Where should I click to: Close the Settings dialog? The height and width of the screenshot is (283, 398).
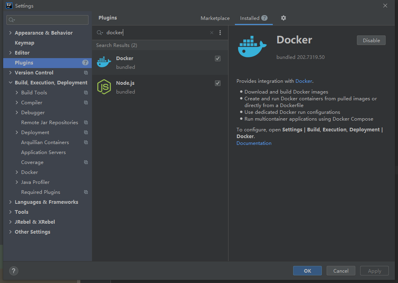tap(385, 6)
